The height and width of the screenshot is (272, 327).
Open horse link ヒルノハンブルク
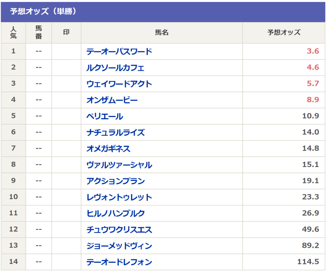(x=116, y=214)
